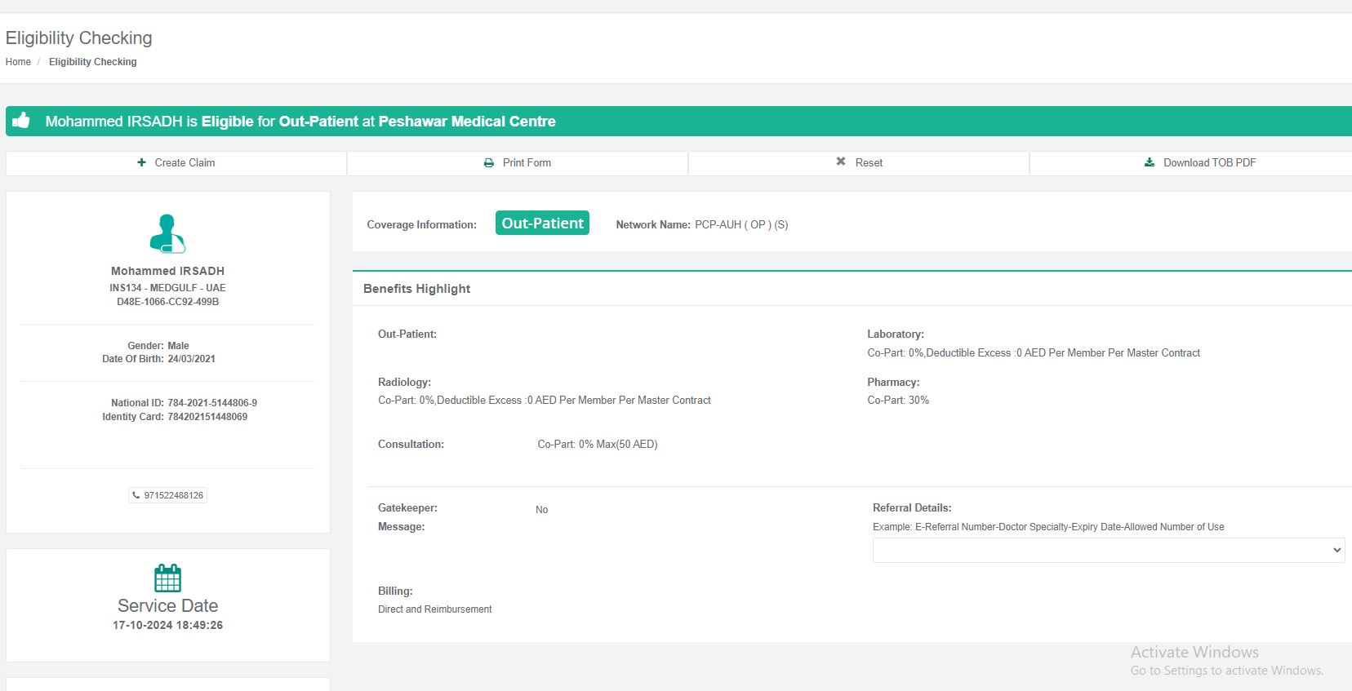Click the plus icon beside Create Claim
The image size is (1352, 691).
(x=141, y=162)
